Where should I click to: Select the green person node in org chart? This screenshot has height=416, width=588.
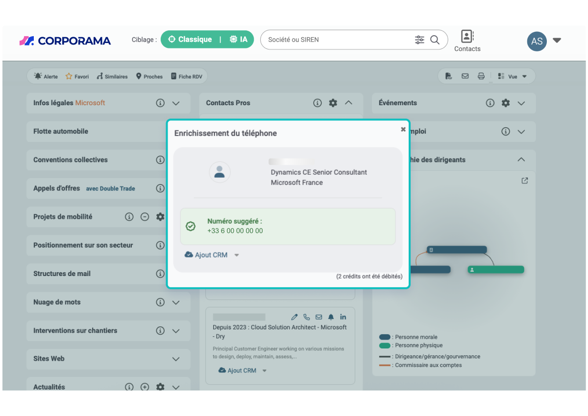[x=496, y=270]
